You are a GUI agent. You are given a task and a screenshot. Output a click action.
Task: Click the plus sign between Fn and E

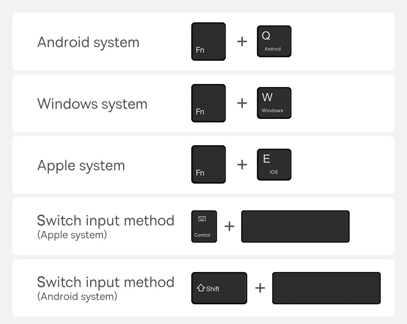coord(242,164)
